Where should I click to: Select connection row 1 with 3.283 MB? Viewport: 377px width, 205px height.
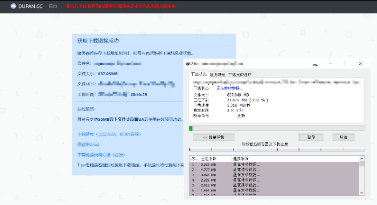pyautogui.click(x=274, y=165)
